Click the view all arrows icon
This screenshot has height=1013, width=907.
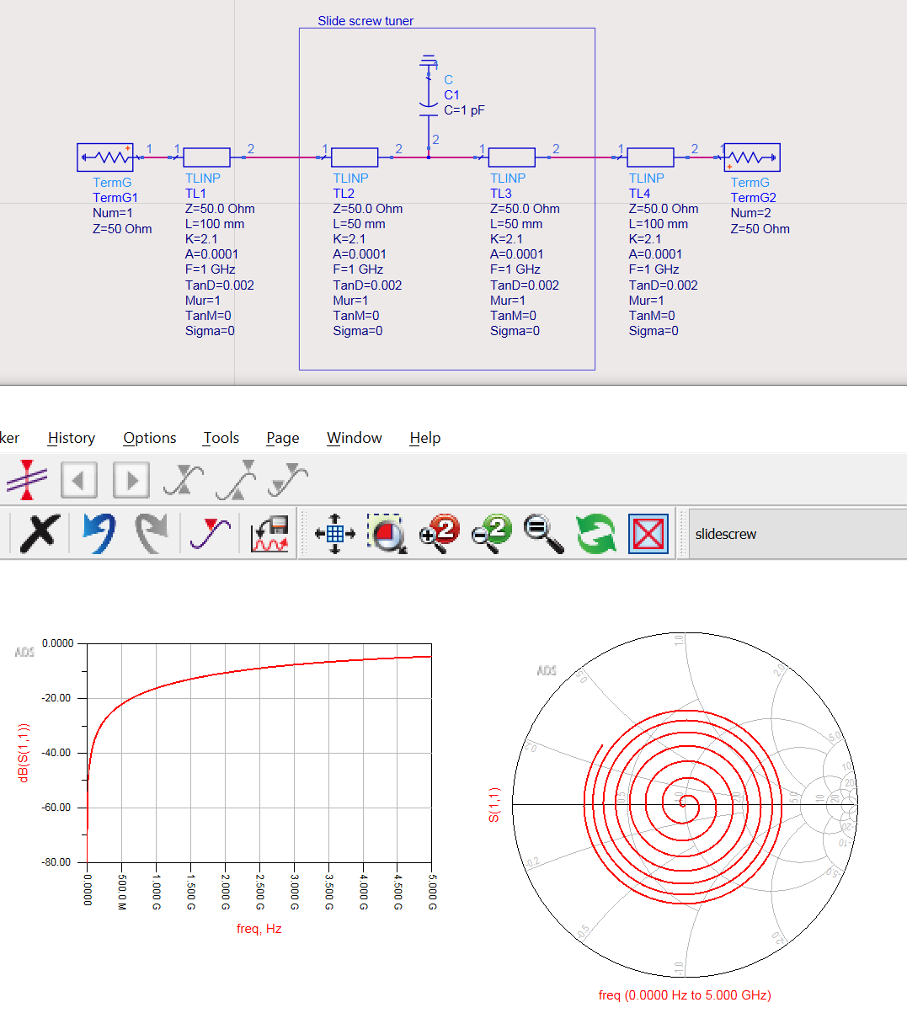coord(335,534)
